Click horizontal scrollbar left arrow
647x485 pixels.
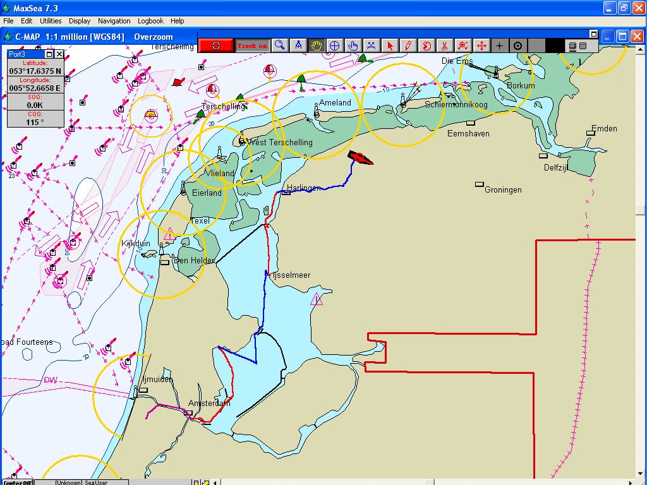[x=215, y=482]
